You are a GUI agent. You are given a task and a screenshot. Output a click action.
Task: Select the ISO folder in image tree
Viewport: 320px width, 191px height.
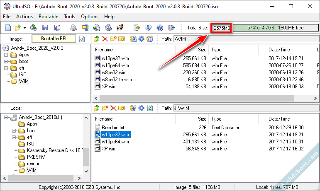23,75
